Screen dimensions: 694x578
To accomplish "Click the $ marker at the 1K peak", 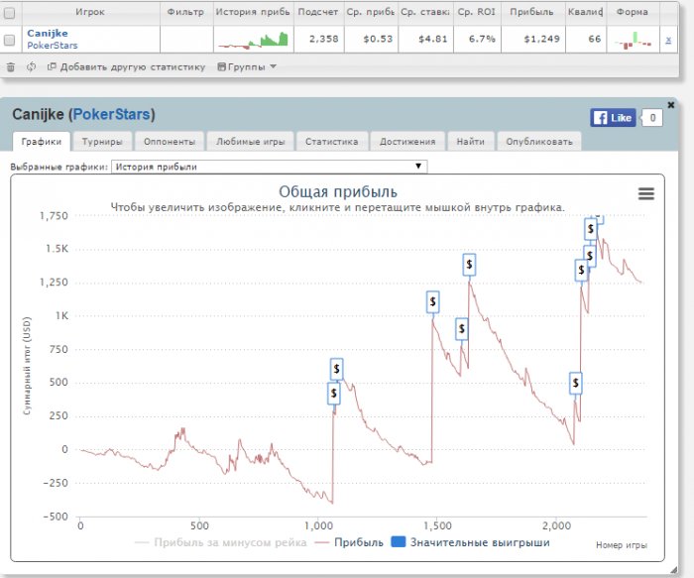I will [432, 301].
